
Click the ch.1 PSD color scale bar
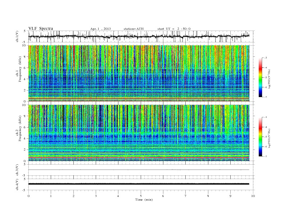tap(260, 77)
